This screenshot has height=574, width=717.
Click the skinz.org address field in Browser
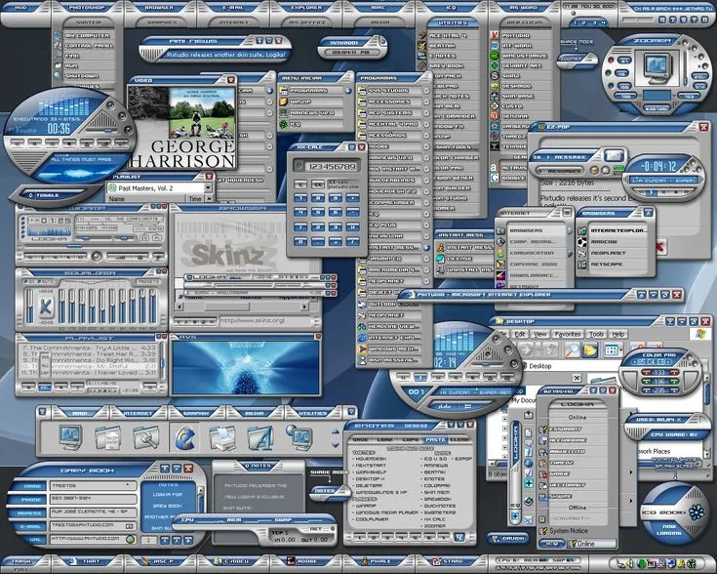263,320
